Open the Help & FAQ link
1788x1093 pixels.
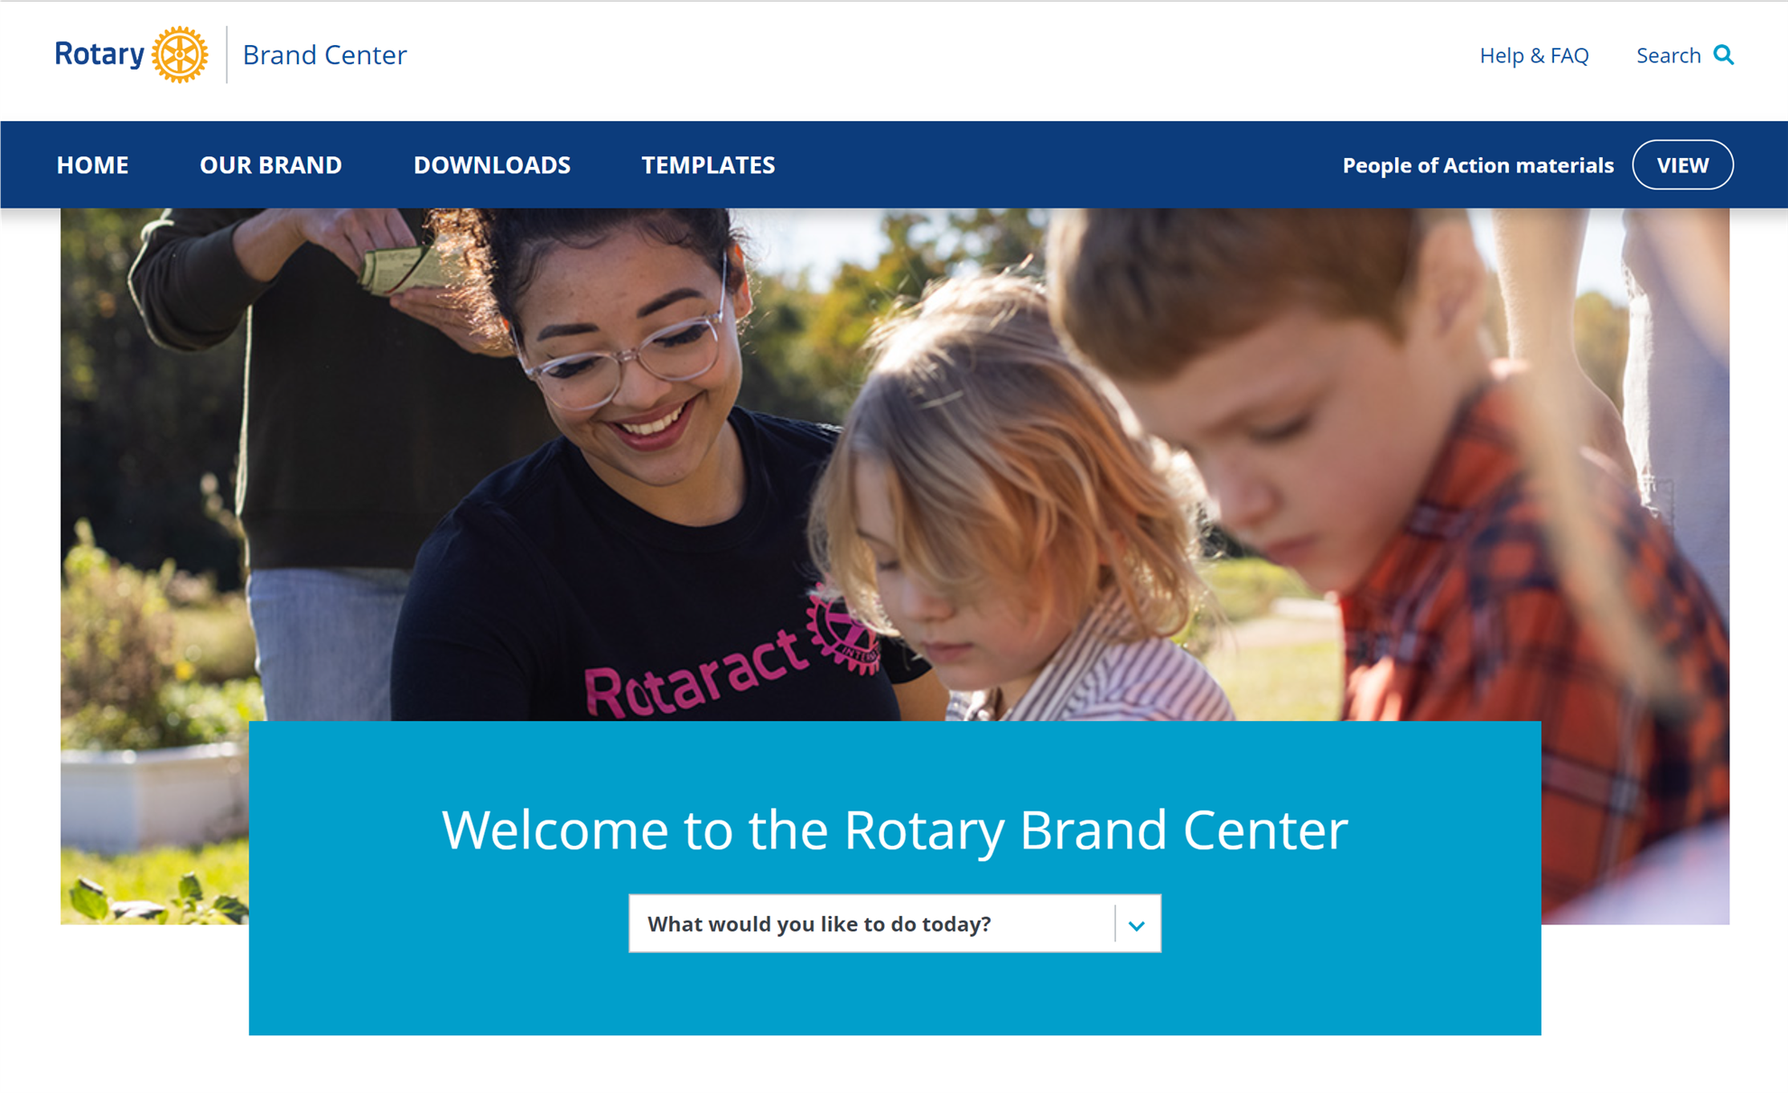click(1533, 55)
